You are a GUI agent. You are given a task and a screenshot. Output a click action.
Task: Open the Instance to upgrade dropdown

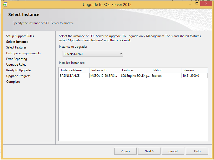(x=93, y=54)
